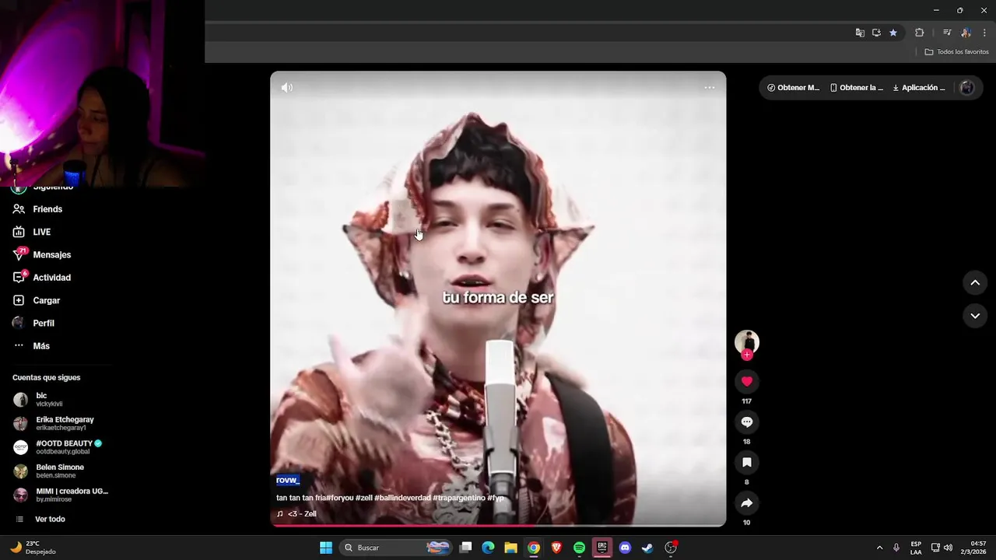Open Actividad in the sidebar
This screenshot has height=560, width=996.
(x=51, y=278)
